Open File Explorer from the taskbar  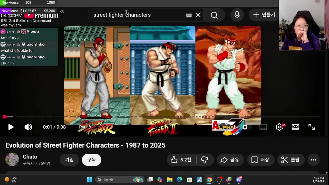tap(170, 180)
